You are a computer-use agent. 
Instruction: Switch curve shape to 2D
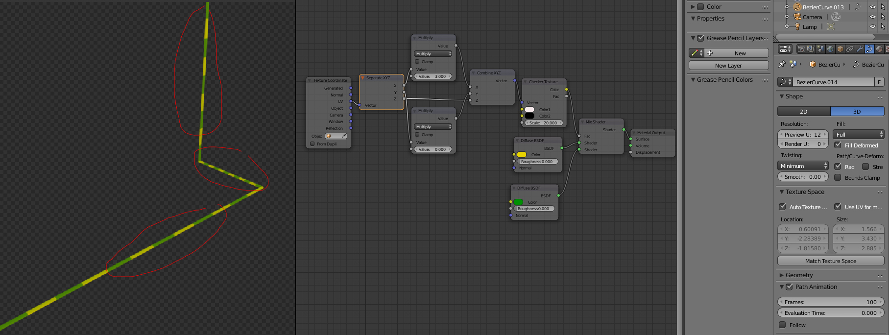tap(804, 112)
